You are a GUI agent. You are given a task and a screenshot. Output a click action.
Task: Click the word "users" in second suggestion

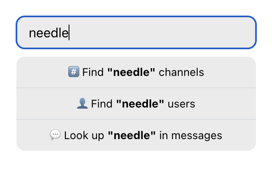[x=181, y=104]
